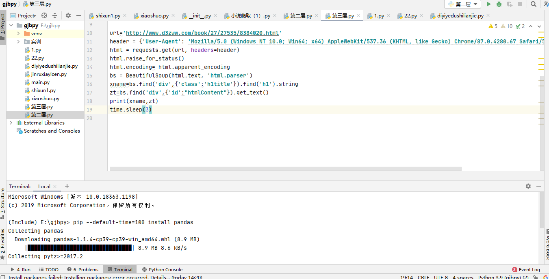
Task: Toggle the Terminal tool window button
Action: click(x=119, y=270)
